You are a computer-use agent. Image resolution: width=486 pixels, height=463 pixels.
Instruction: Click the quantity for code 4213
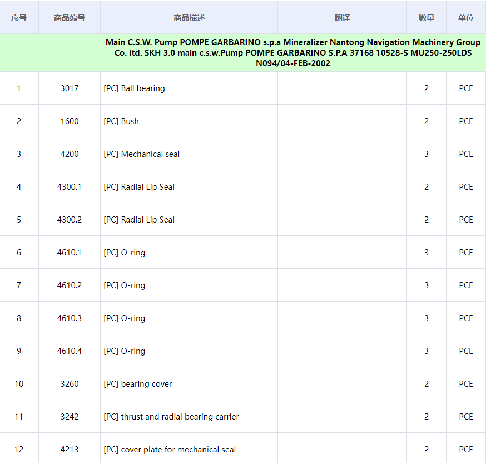coord(427,450)
